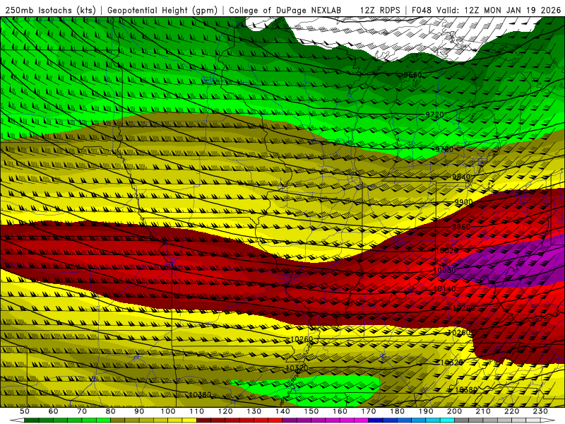Image resolution: width=565 pixels, height=424 pixels.
Task: Choose the 10080 height contour label
Action: tap(444, 270)
